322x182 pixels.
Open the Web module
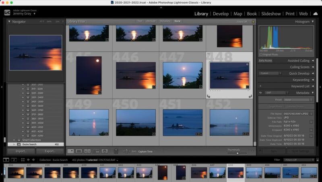pos(303,14)
